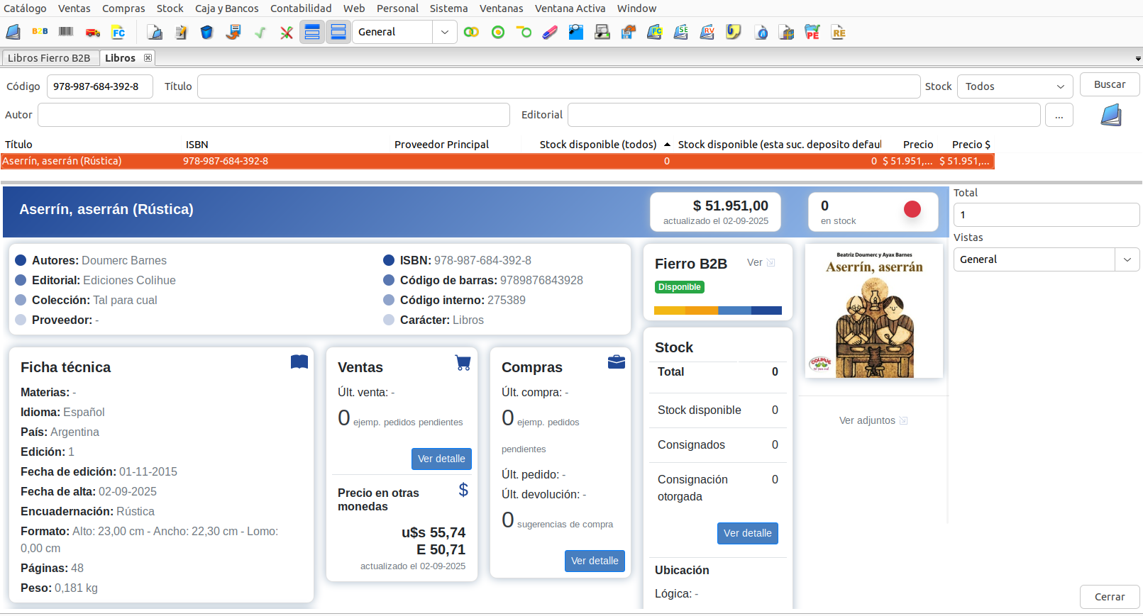Click the Precio column header
This screenshot has width=1143, height=616.
click(x=918, y=145)
